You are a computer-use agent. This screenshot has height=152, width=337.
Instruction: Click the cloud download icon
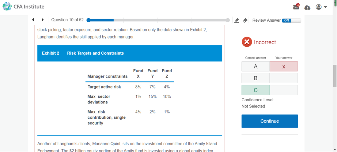click(307, 7)
